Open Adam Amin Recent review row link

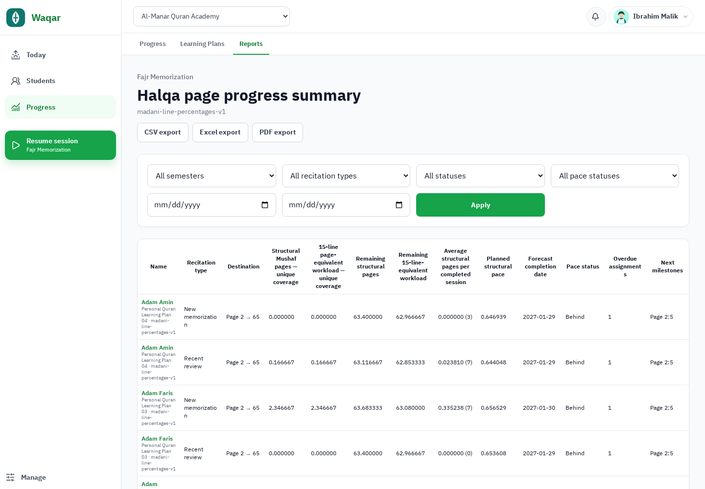click(157, 348)
